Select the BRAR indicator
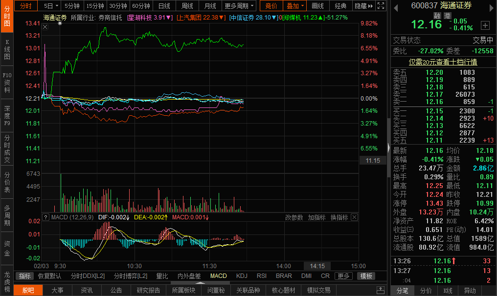Viewport: 497px width, 296px height. point(284,276)
